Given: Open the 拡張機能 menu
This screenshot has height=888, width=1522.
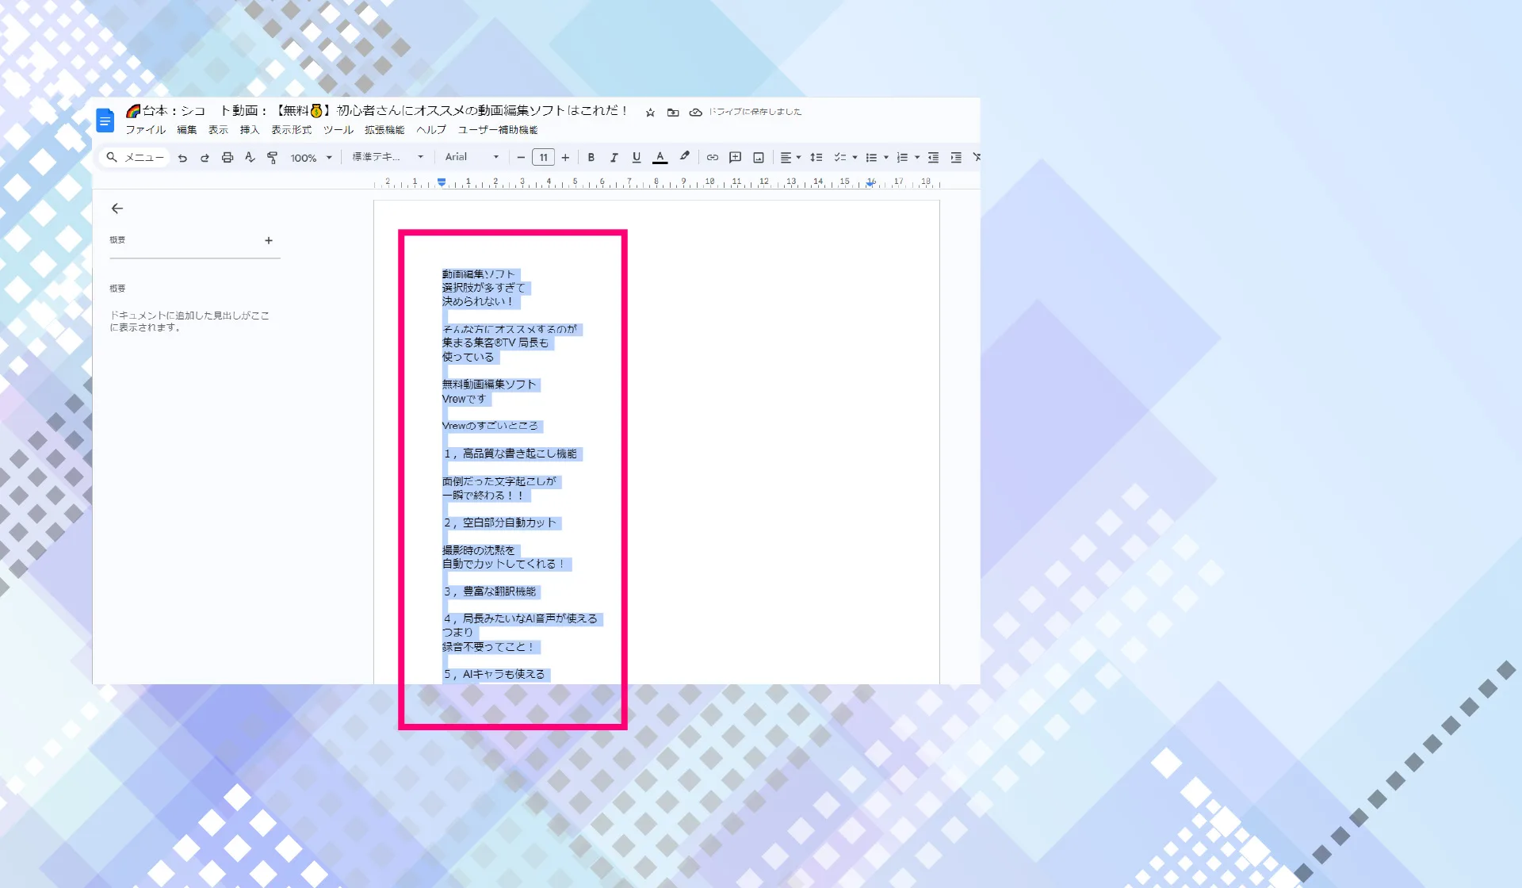Looking at the screenshot, I should click(384, 130).
